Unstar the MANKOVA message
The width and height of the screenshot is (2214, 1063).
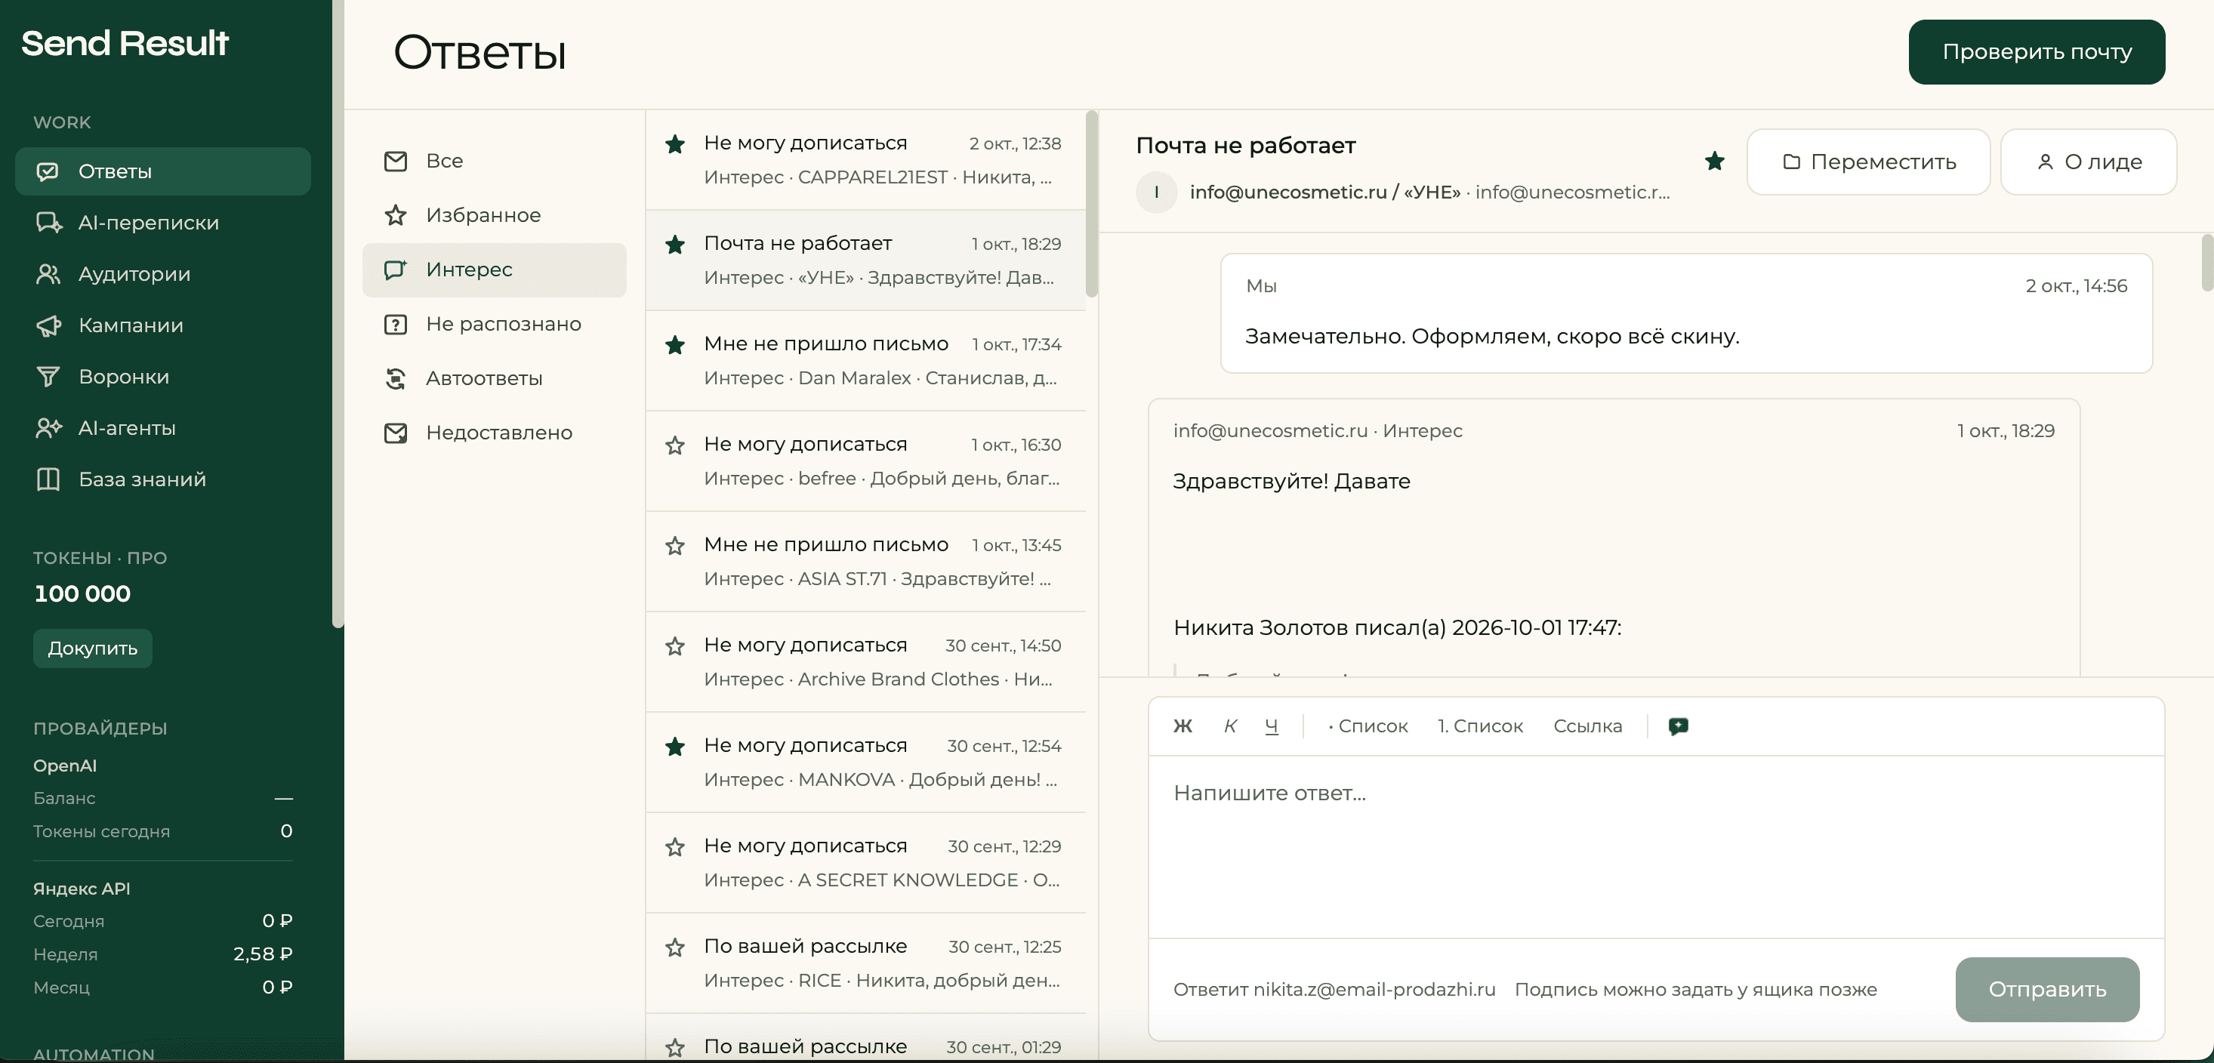click(x=674, y=747)
